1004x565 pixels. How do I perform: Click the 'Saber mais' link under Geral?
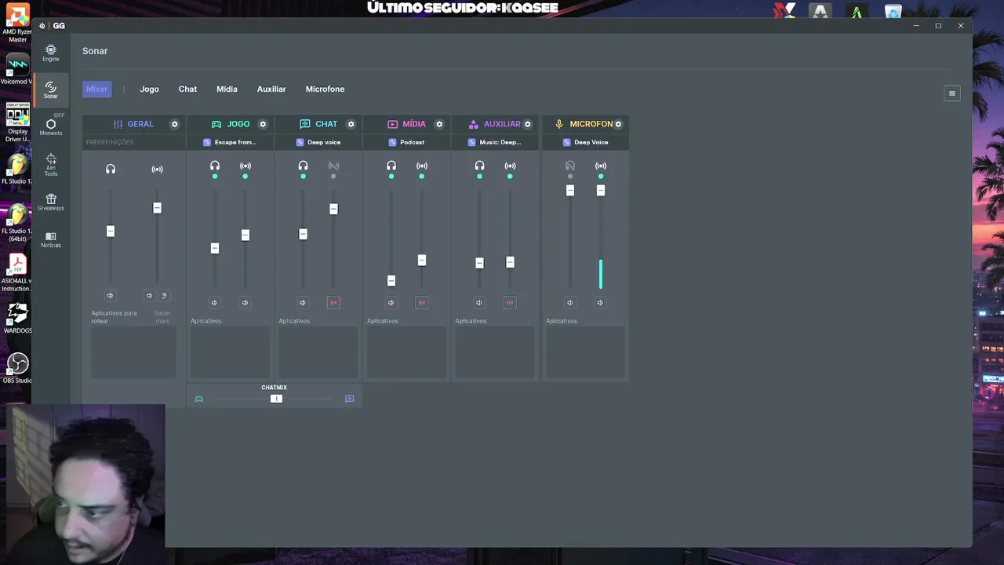tap(162, 317)
